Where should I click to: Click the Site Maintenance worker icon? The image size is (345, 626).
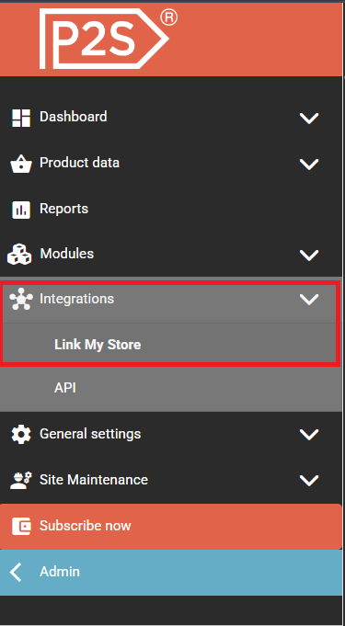(x=21, y=480)
